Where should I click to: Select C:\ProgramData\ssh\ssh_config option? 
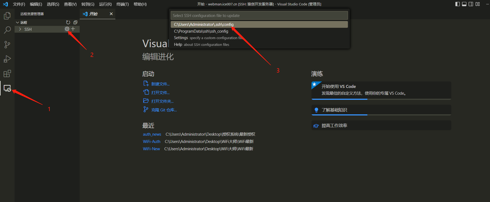tap(259, 31)
